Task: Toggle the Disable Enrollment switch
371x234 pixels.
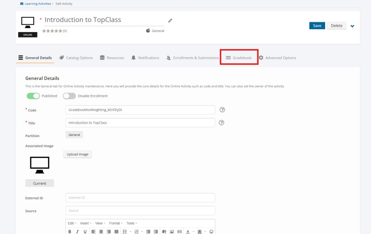Action: tap(69, 96)
